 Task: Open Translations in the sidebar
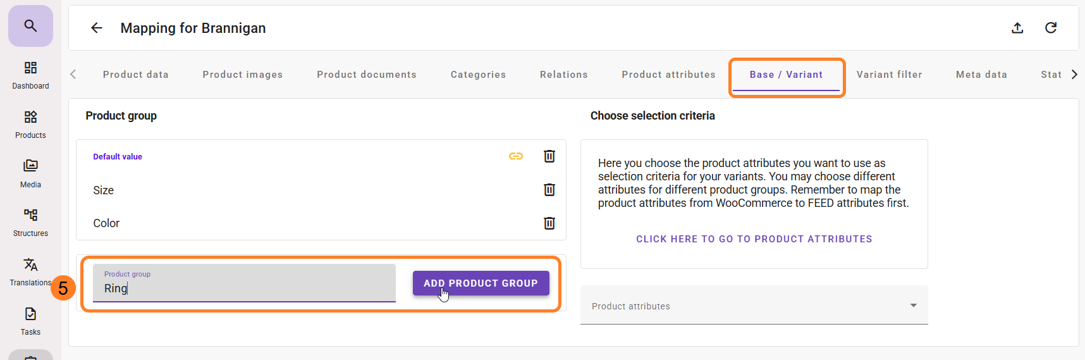click(30, 271)
